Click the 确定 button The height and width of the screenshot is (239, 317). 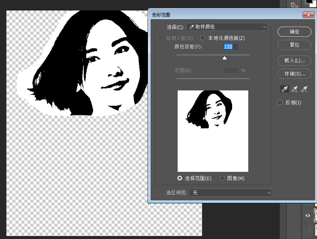294,32
